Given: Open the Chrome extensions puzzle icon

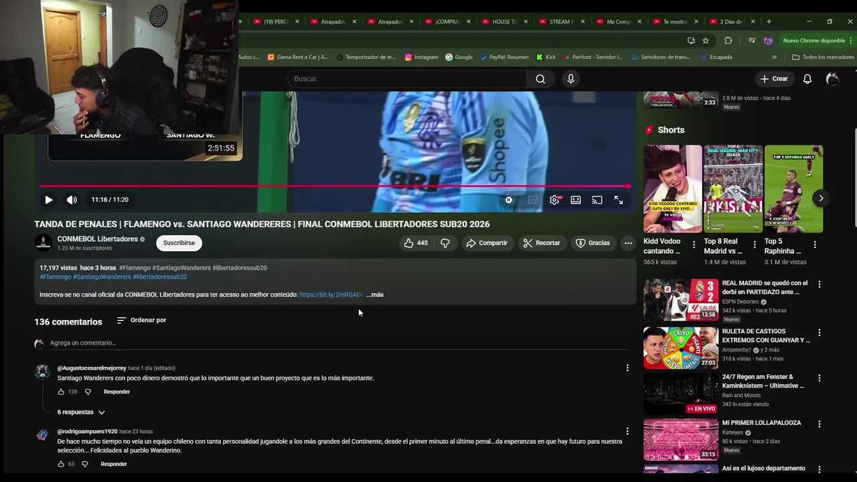Looking at the screenshot, I should [x=728, y=40].
